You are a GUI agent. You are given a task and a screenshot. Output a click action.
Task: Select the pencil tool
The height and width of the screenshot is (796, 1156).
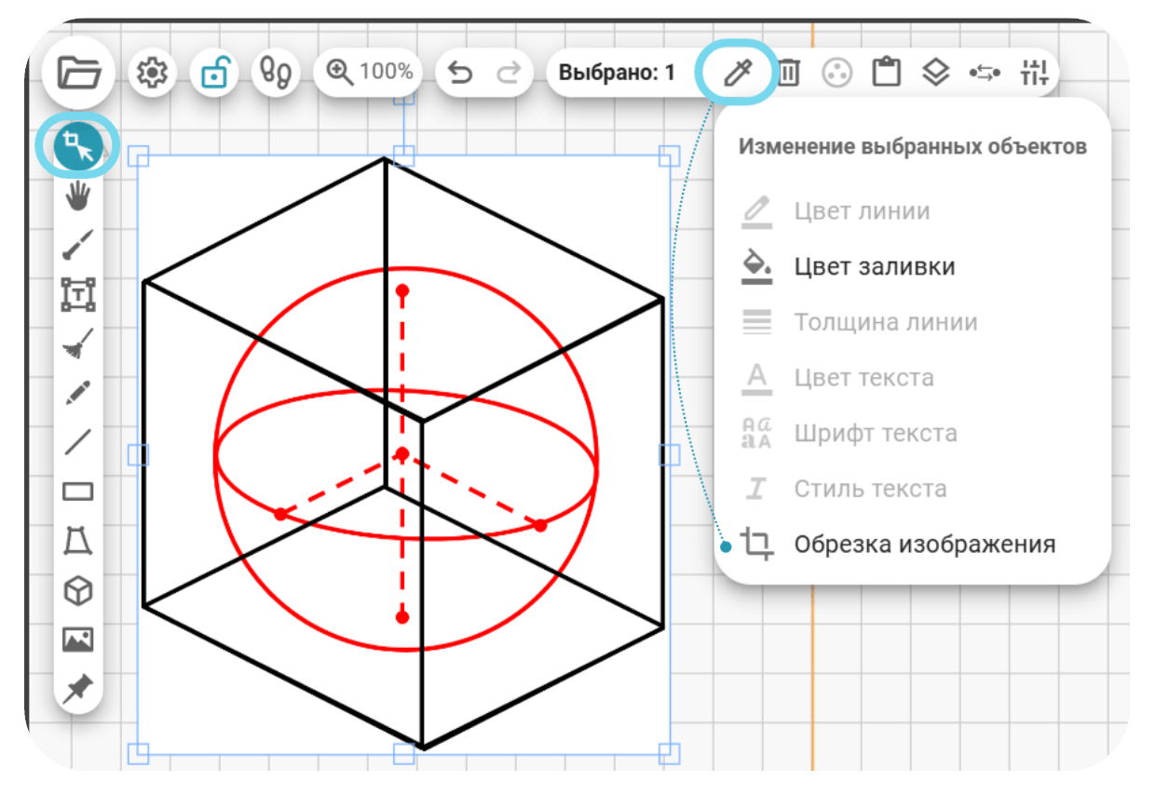coord(78,394)
